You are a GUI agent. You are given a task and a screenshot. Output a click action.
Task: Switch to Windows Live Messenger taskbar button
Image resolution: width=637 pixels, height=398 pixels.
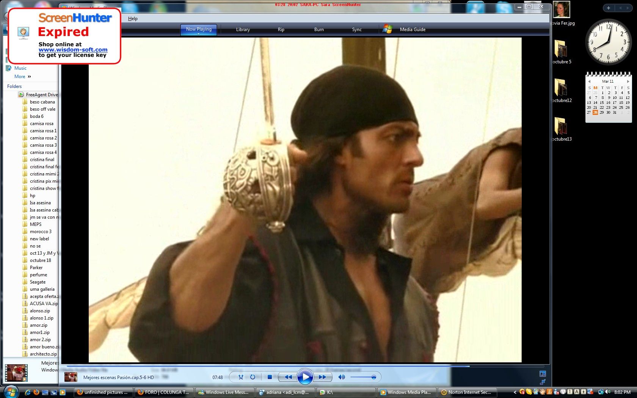pyautogui.click(x=225, y=392)
